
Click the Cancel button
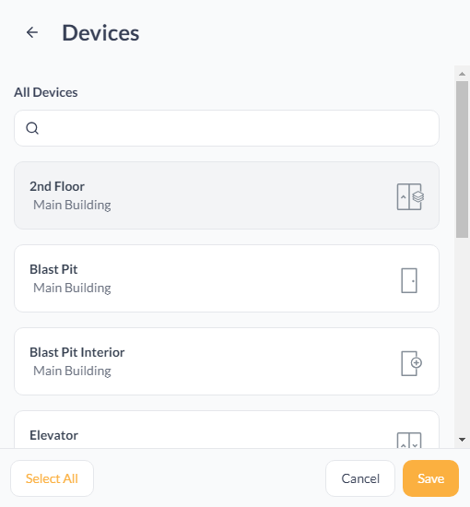360,478
